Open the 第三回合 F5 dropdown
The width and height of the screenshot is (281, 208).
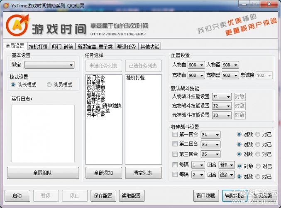pos(210,154)
